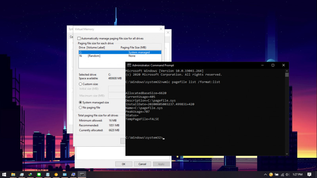Click the '480608 MB' space available value
317x178 pixels.
tap(115, 78)
